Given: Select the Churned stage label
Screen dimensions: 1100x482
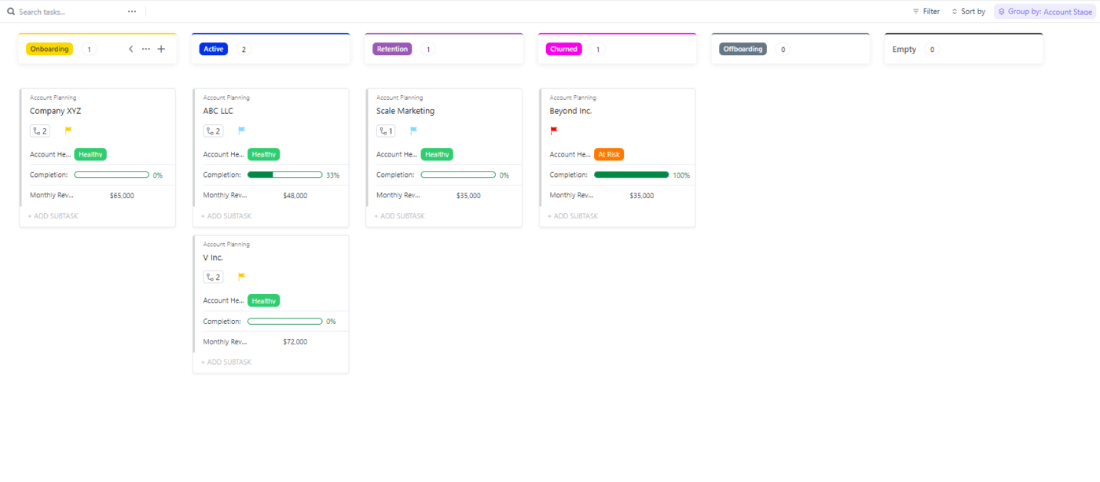Looking at the screenshot, I should pyautogui.click(x=563, y=49).
